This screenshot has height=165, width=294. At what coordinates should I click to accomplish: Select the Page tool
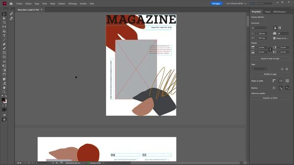[4, 22]
